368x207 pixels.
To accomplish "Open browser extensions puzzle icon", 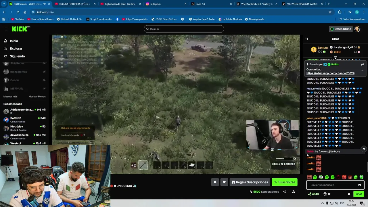I will click(340, 12).
